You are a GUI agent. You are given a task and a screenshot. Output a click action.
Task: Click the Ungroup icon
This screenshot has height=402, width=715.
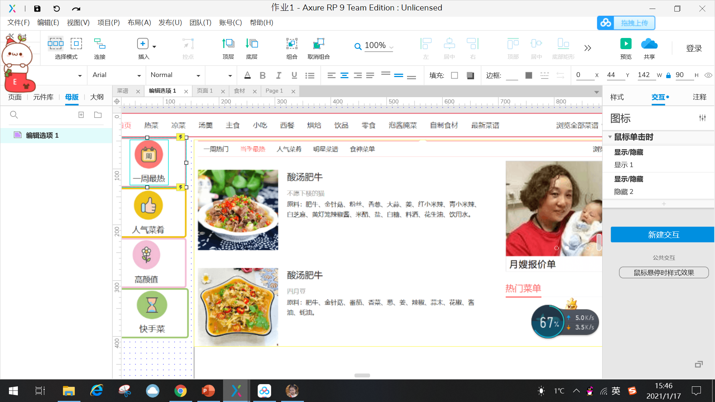point(318,44)
